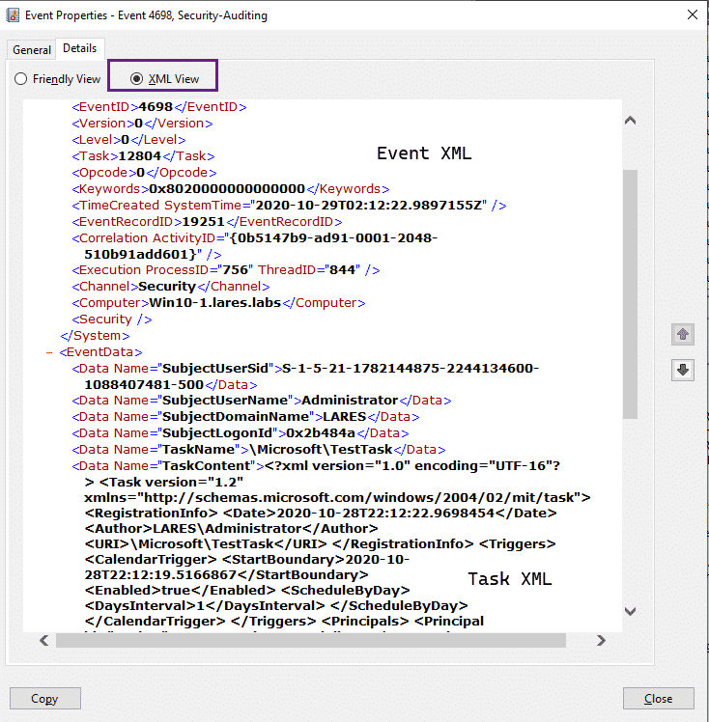Click the EventID value 4698

coord(156,107)
